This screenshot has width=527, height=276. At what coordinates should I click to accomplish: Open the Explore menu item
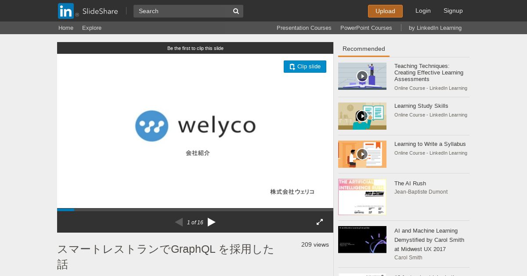pyautogui.click(x=92, y=28)
